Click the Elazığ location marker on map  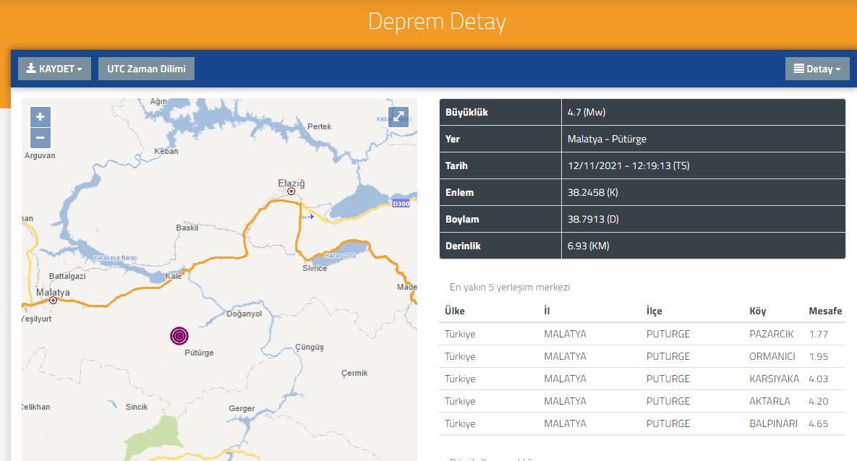tap(292, 191)
